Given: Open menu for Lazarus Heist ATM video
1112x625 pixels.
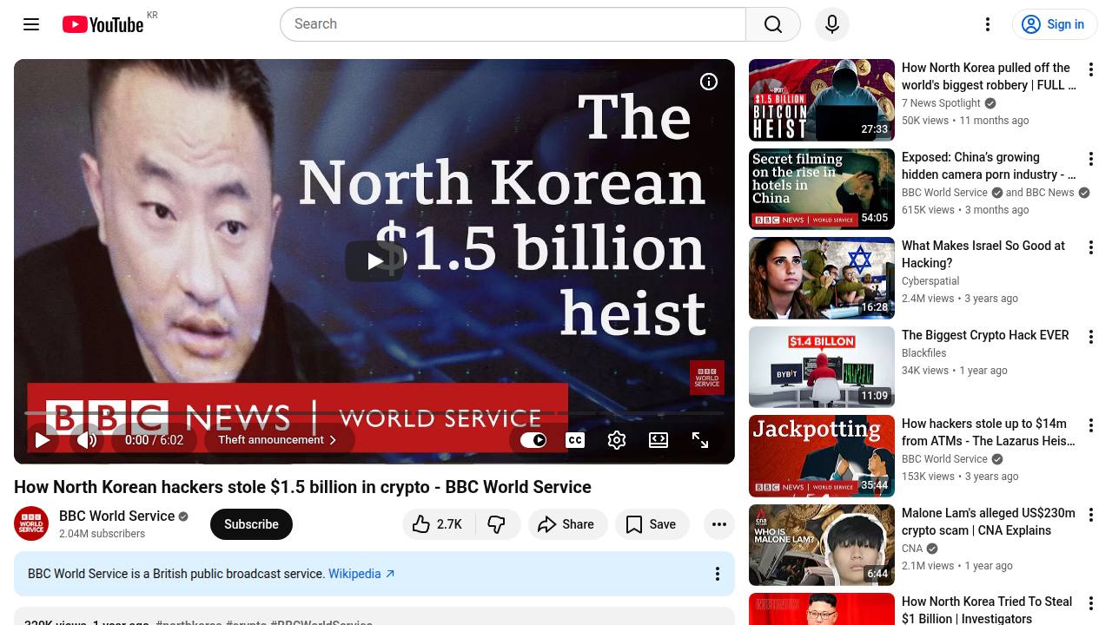Looking at the screenshot, I should [x=1091, y=425].
